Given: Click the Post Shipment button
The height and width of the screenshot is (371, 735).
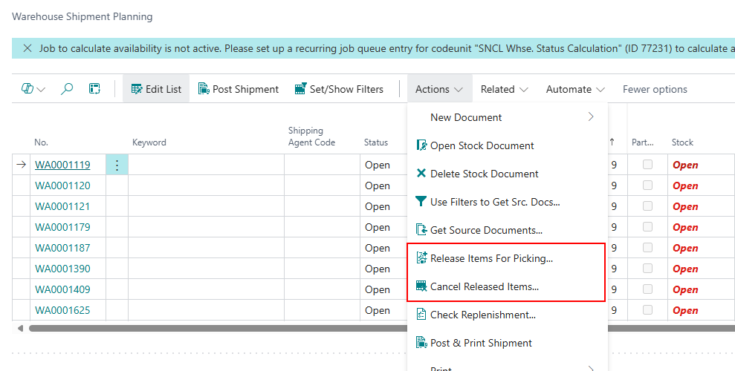Looking at the screenshot, I should [x=239, y=89].
